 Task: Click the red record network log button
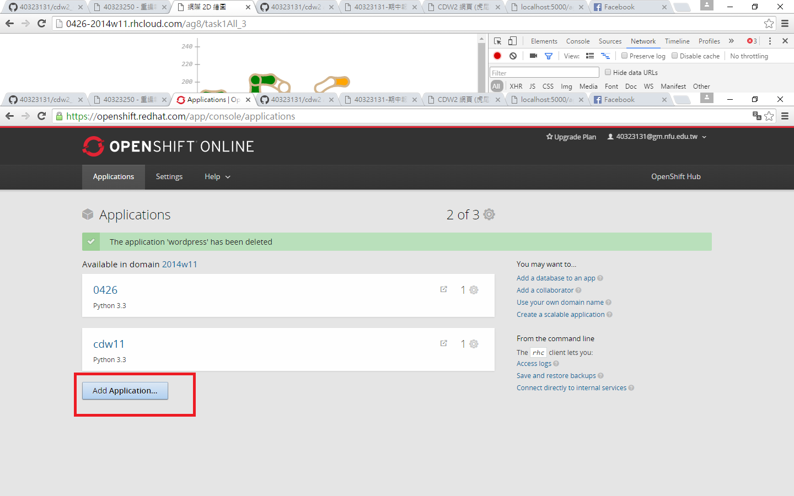(x=497, y=56)
